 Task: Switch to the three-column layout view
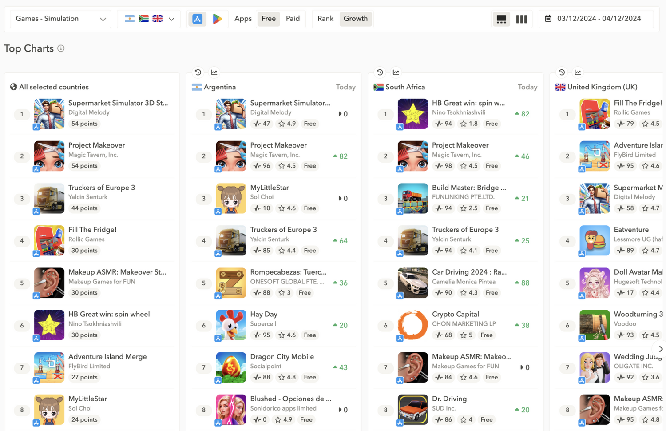521,19
